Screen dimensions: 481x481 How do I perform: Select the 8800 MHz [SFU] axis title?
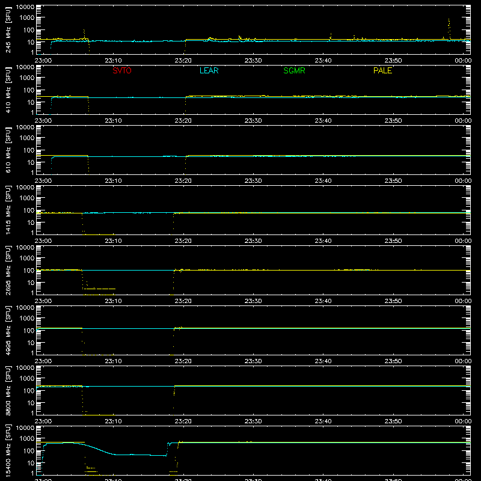pyautogui.click(x=8, y=390)
